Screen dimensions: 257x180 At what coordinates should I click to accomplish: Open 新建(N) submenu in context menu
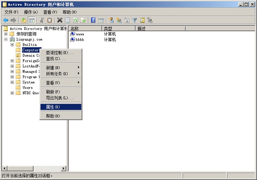click(60, 68)
